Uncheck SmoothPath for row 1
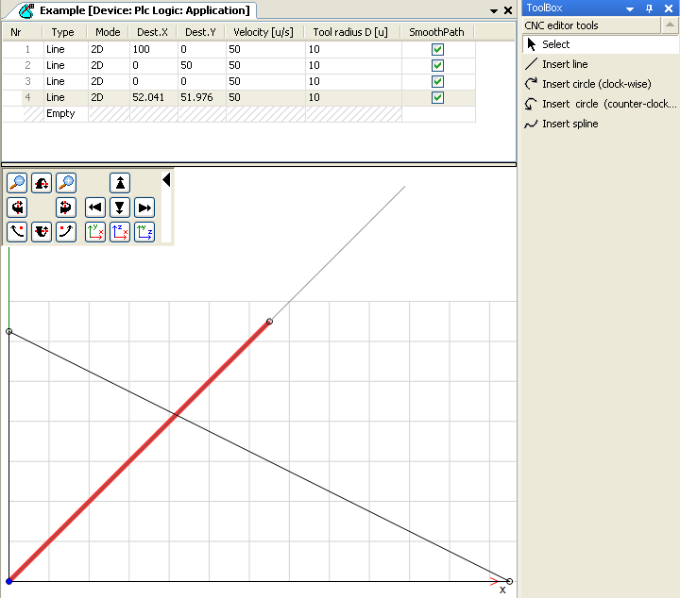 [x=437, y=49]
